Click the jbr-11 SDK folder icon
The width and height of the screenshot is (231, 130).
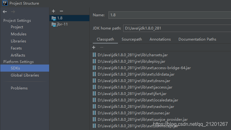click(54, 24)
